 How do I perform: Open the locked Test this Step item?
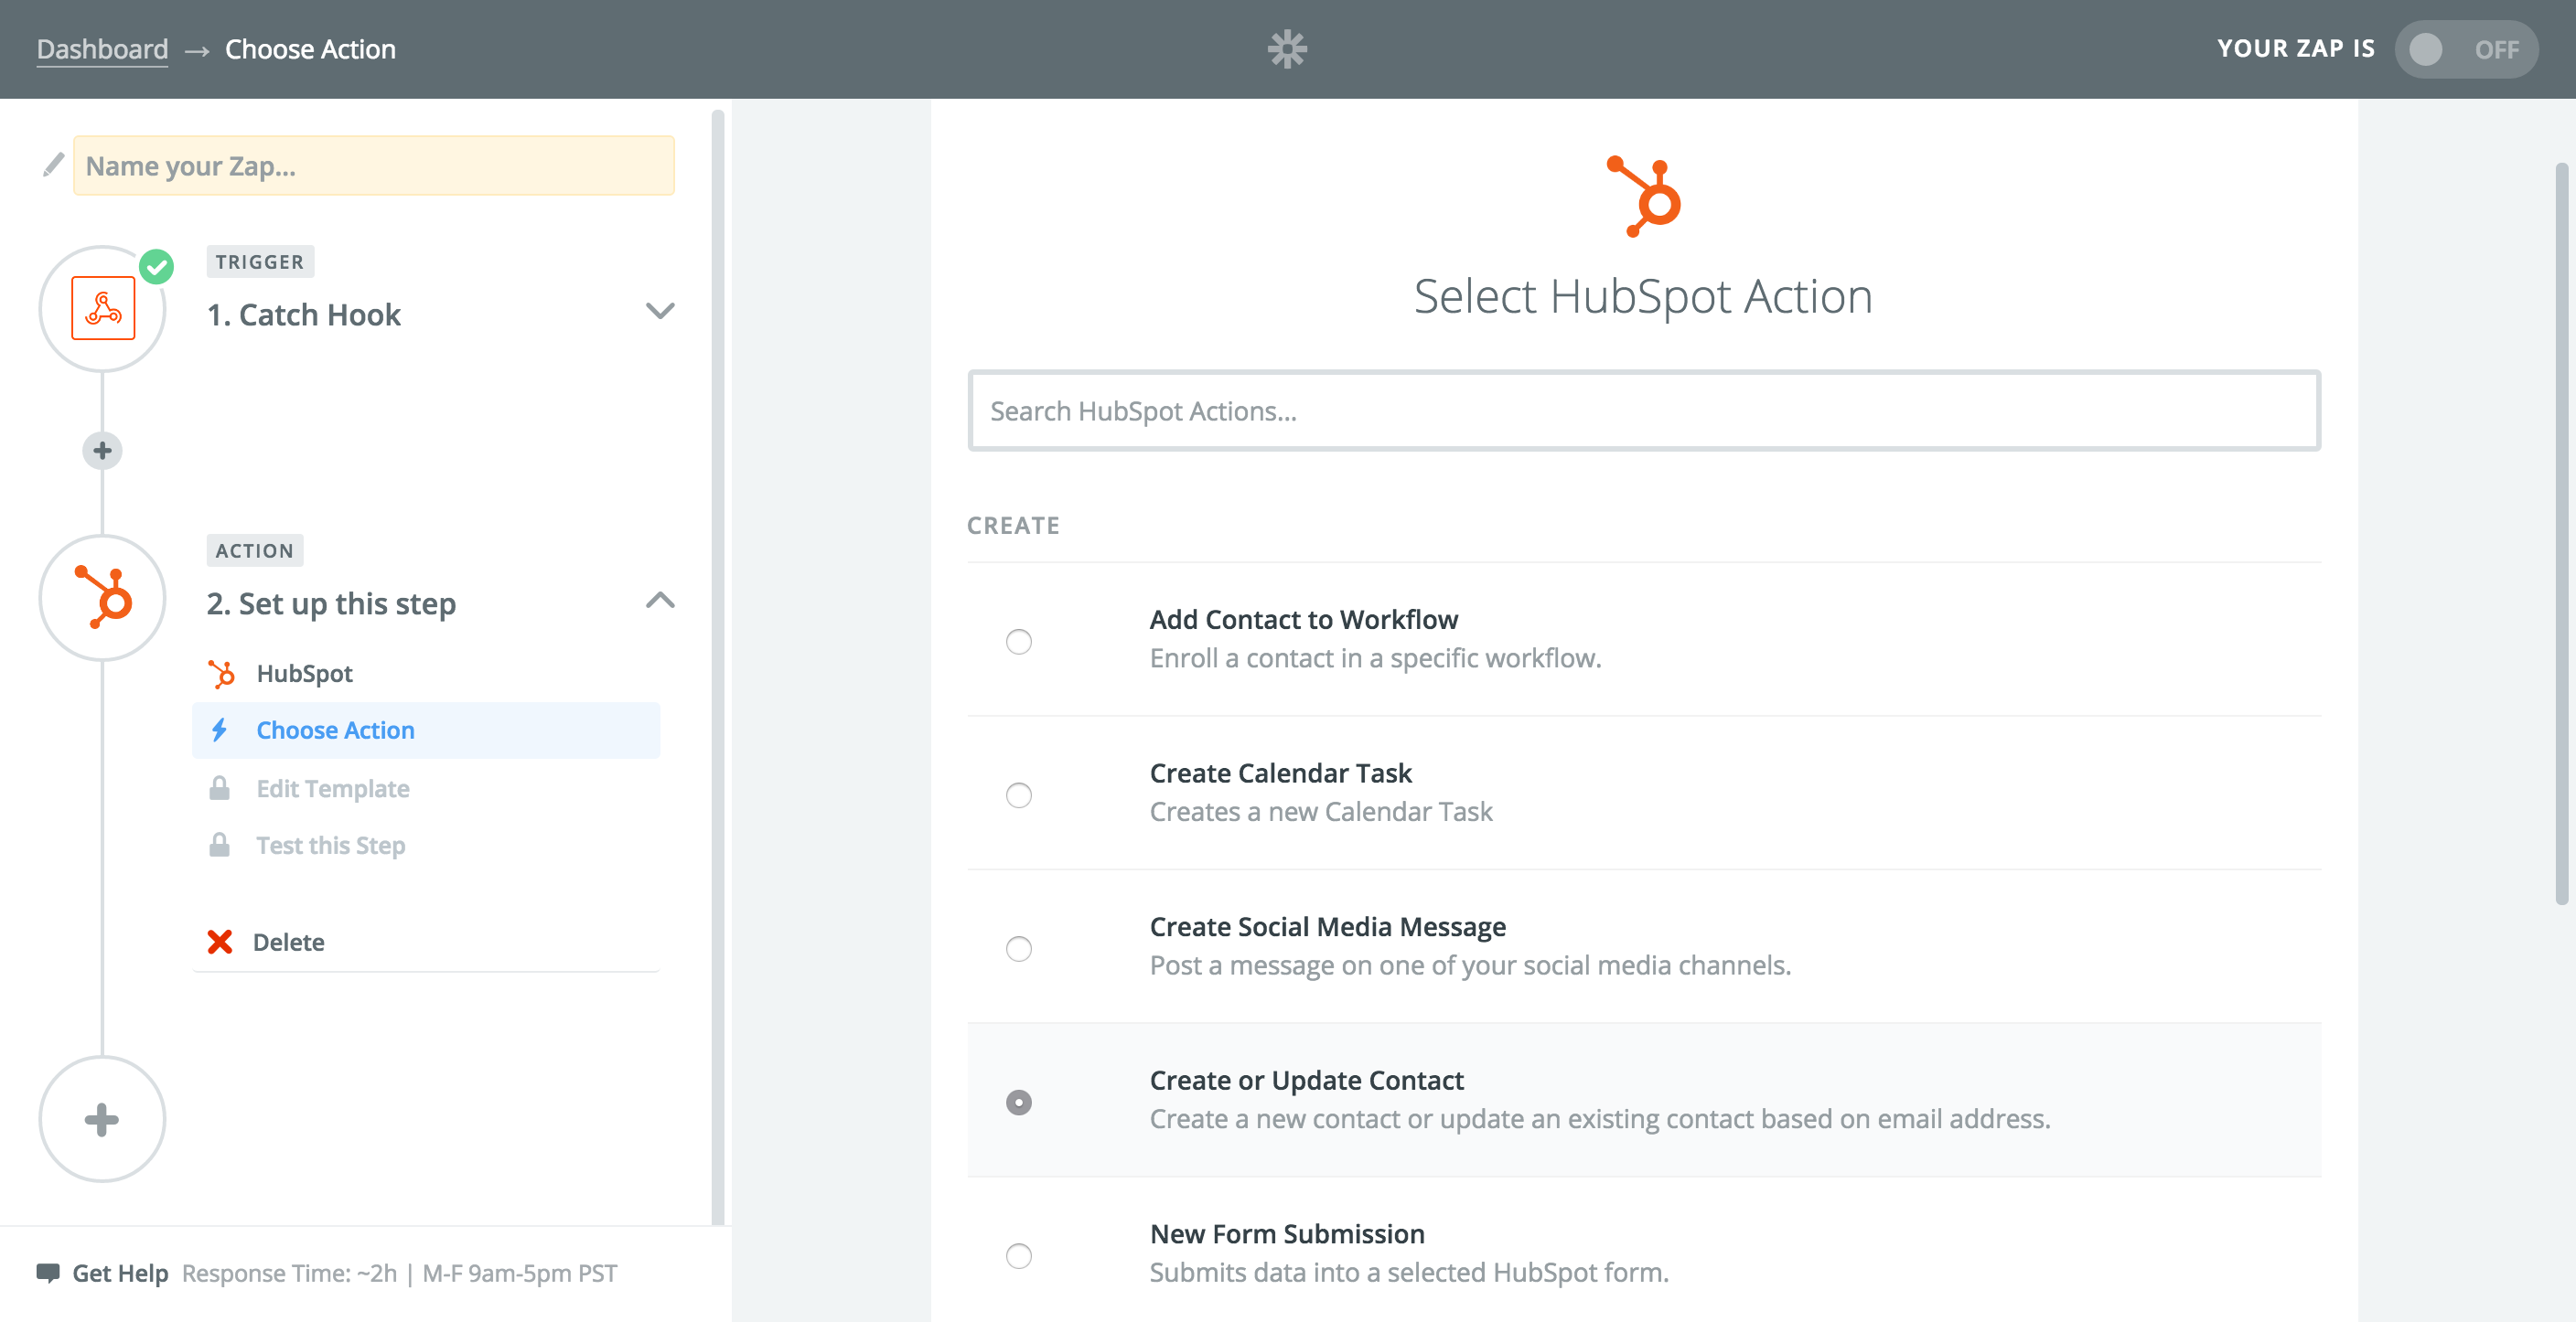[426, 846]
